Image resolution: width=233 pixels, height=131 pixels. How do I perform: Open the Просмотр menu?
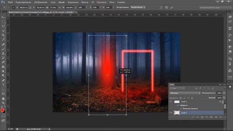(102, 2)
